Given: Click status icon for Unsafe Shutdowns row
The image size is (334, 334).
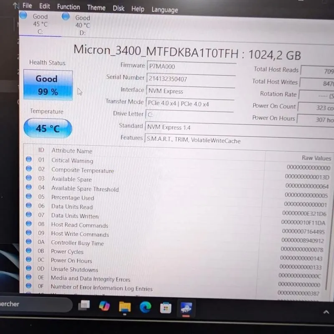Looking at the screenshot, I should (29, 268).
